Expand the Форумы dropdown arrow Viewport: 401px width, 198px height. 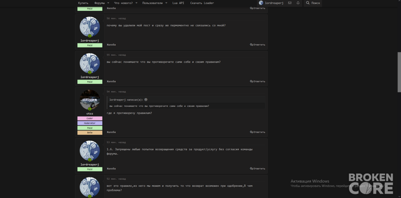pos(108,3)
